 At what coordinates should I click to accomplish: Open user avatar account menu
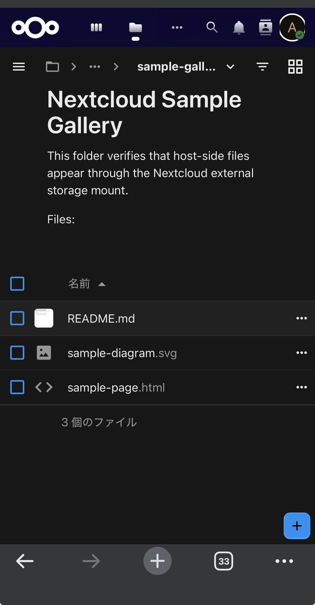[292, 27]
